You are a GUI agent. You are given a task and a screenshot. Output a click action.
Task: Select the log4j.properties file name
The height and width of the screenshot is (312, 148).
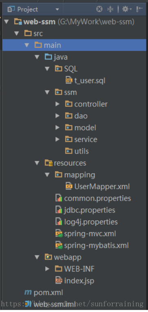[x=91, y=222]
